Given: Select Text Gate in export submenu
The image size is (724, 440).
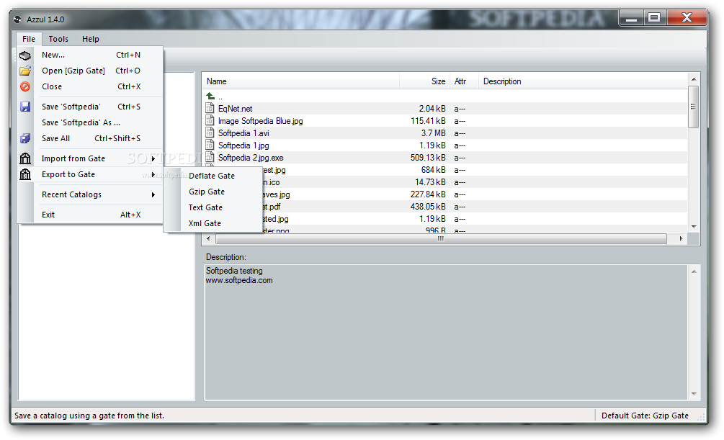Looking at the screenshot, I should (213, 207).
